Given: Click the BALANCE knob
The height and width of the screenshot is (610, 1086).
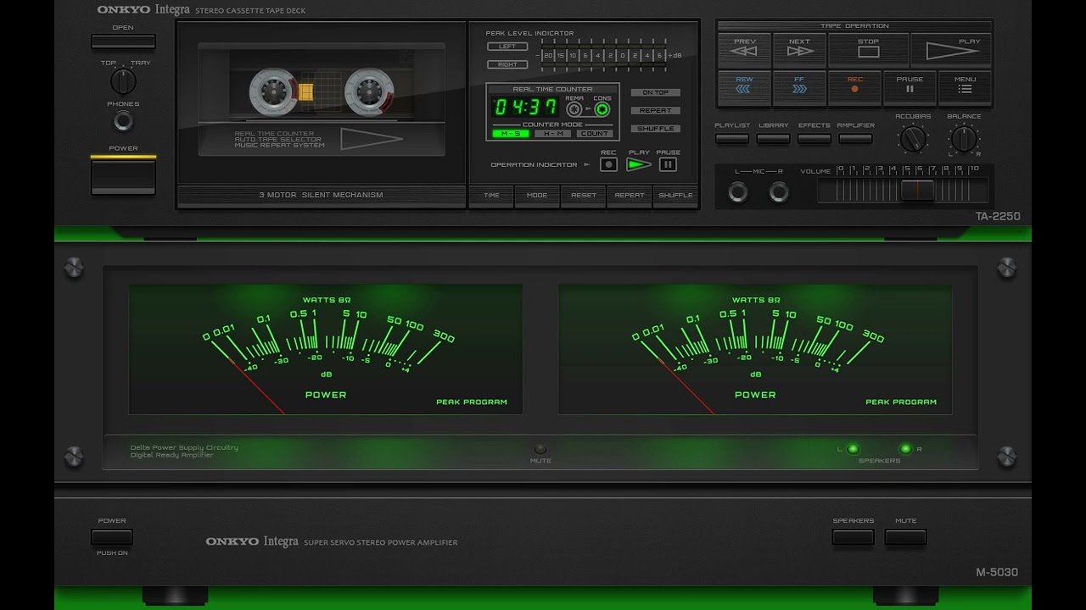Looking at the screenshot, I should 964,138.
